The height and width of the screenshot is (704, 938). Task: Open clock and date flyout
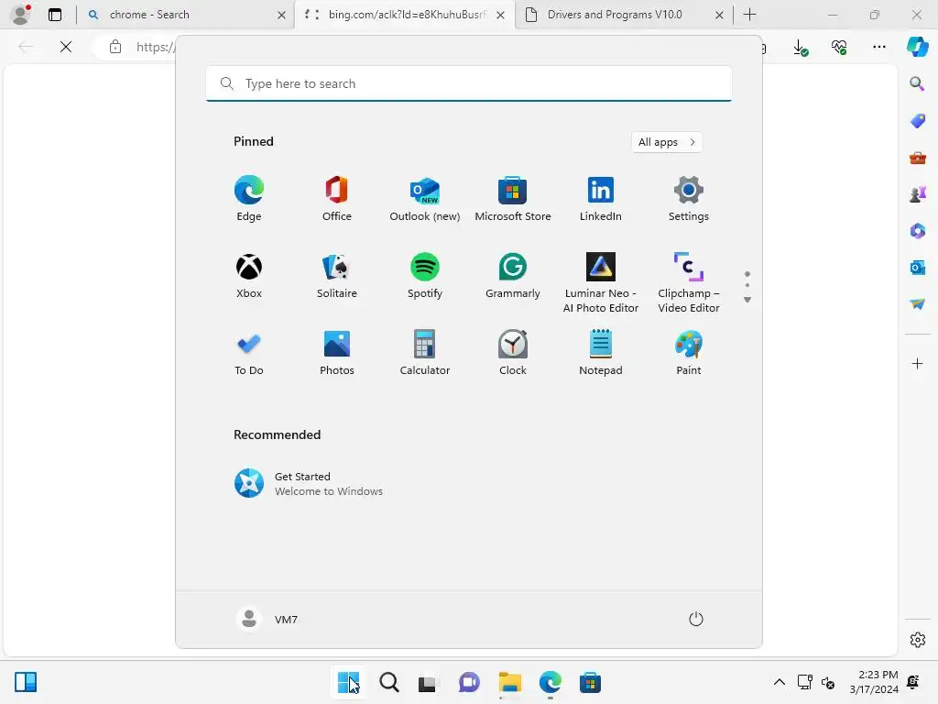pos(873,682)
